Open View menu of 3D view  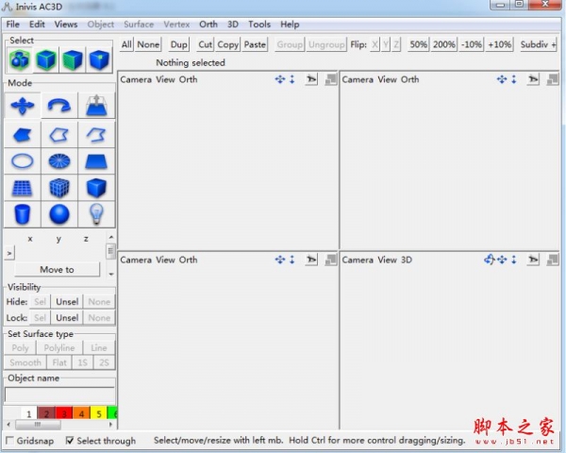387,260
